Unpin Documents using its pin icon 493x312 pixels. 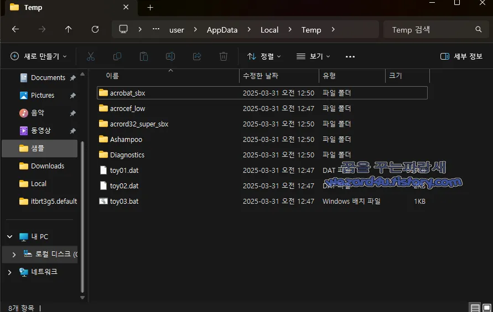72,77
